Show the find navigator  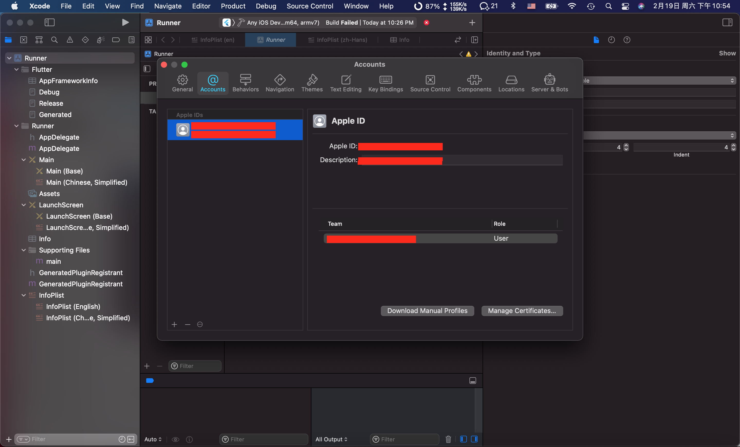(54, 40)
